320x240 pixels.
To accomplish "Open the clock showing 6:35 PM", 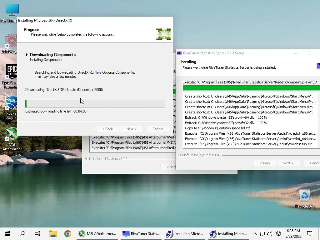I will [293, 234].
